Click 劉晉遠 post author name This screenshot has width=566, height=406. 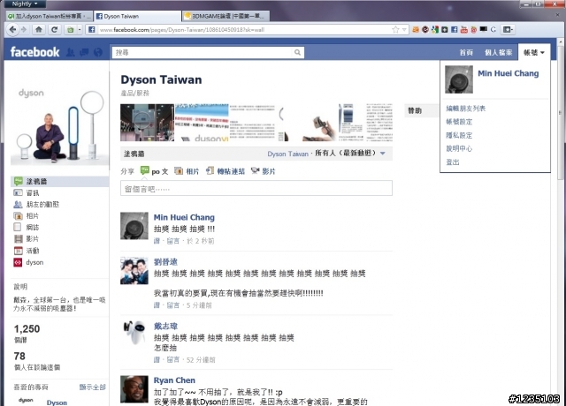[x=165, y=262]
